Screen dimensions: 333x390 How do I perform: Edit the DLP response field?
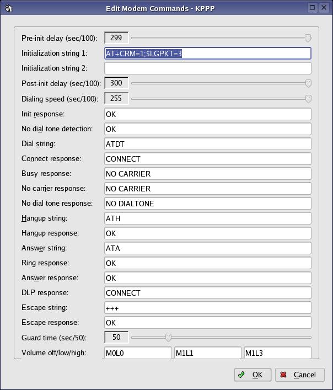(208, 293)
